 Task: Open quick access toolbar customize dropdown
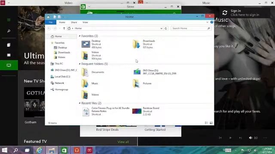click(63, 17)
